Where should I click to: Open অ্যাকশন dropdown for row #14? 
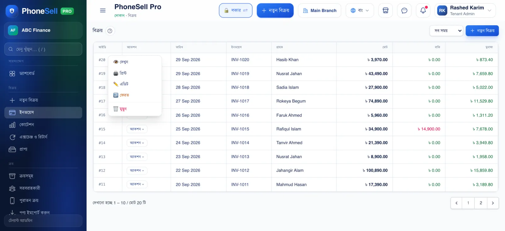click(137, 143)
